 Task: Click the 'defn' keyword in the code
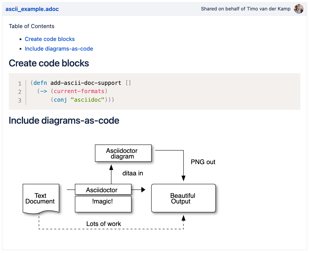pos(40,83)
